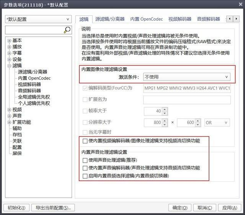The height and width of the screenshot is (215, 245).
Task: Select 关联 in the tree
Action: 17,141
